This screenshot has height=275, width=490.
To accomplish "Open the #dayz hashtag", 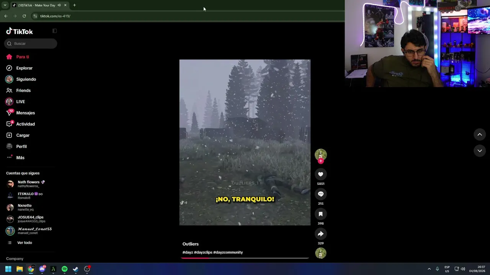I will [188, 252].
